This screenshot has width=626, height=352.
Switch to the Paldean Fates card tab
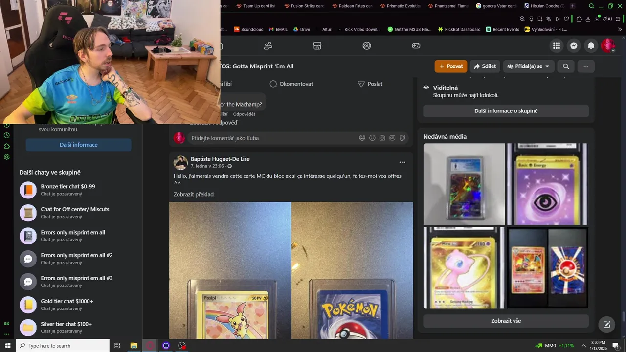(x=352, y=6)
